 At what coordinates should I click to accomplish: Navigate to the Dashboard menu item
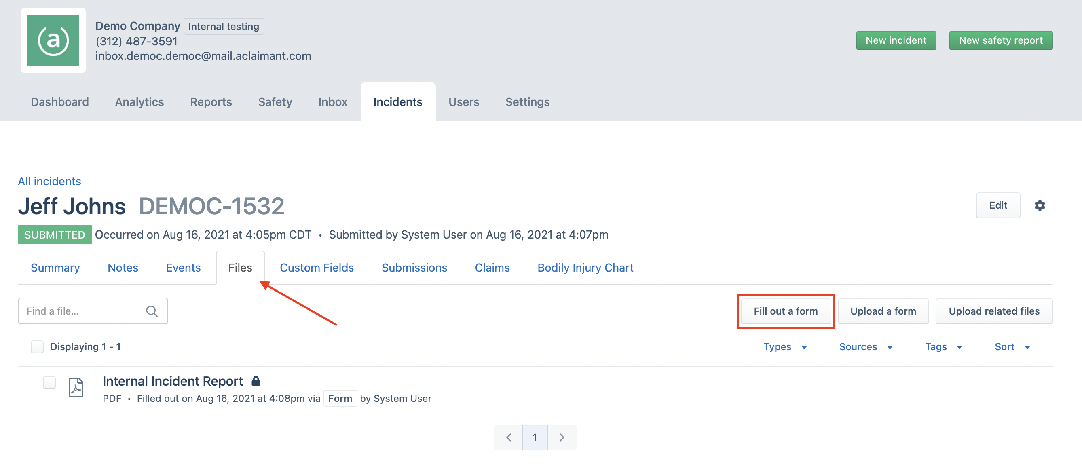pyautogui.click(x=60, y=101)
